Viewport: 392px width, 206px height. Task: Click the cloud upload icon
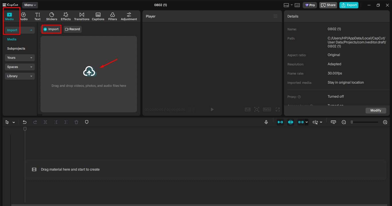coord(89,71)
